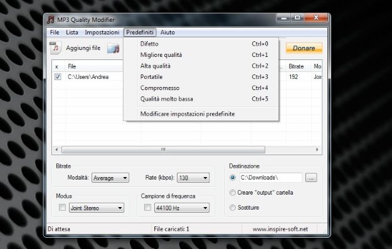The height and width of the screenshot is (249, 392).
Task: Open Modificare impostazioni predefinite
Action: [x=201, y=114]
